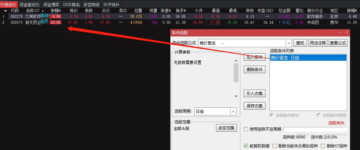
Task: Select the 多空阵线 tab
Action: pyautogui.click(x=91, y=4)
